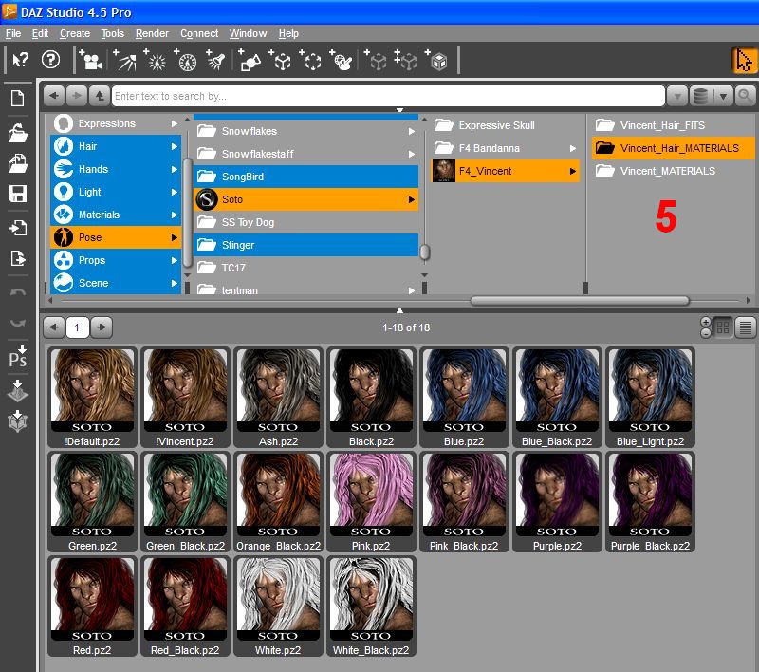The height and width of the screenshot is (672, 759).
Task: Open the search history dropdown arrow
Action: pos(677,96)
